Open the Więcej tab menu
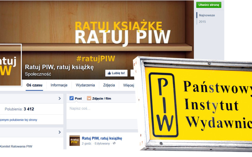 (x=129, y=85)
